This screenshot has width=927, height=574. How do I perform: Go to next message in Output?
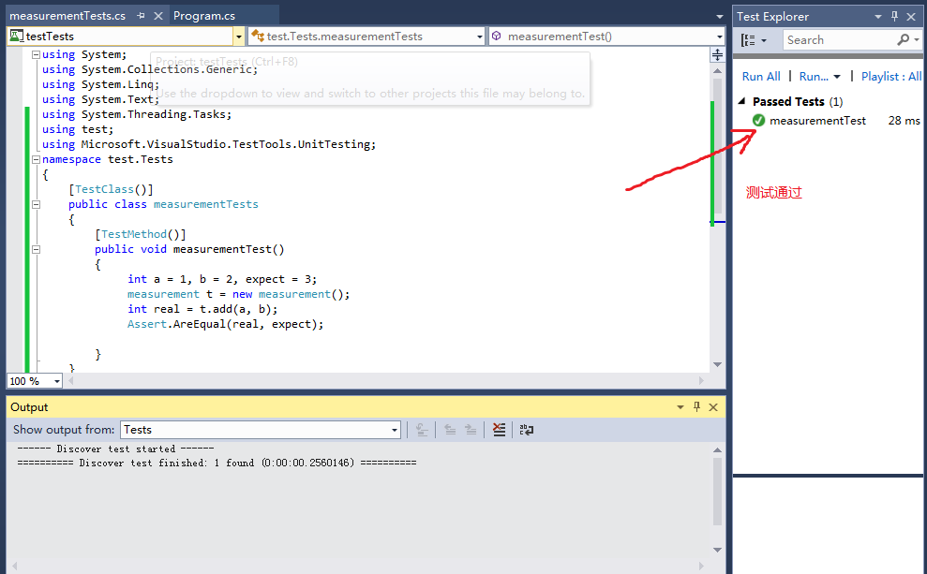click(471, 430)
